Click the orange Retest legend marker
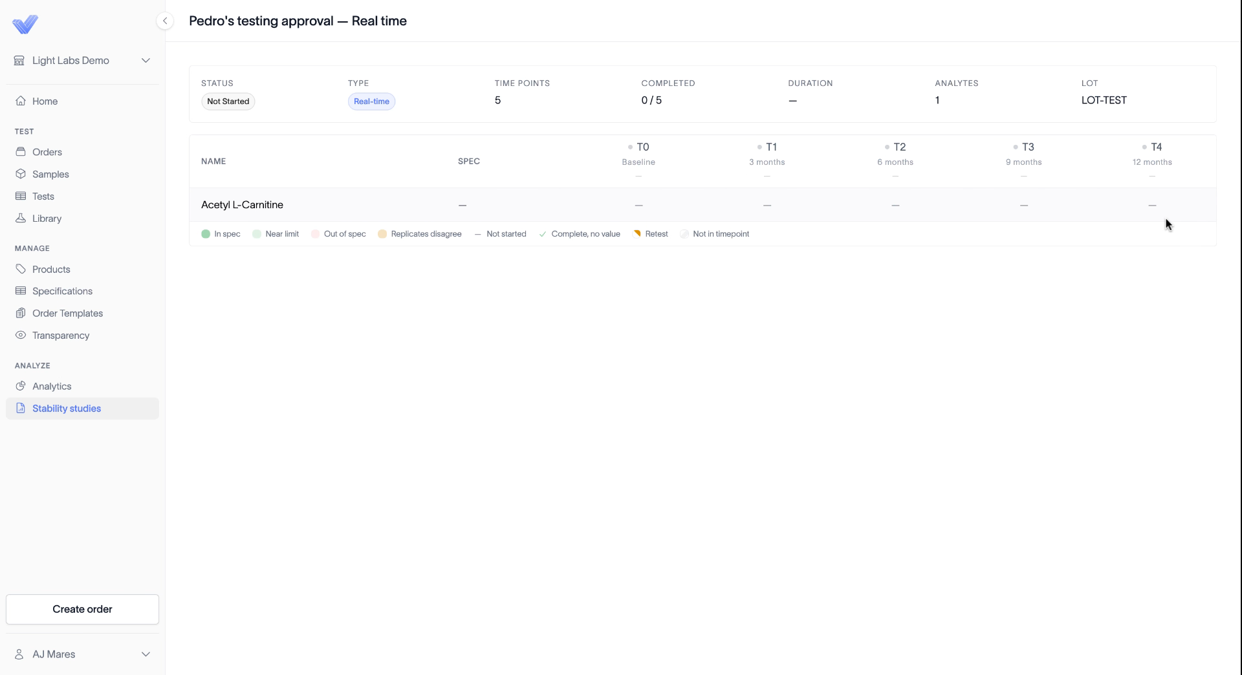Viewport: 1242px width, 675px height. pos(637,234)
